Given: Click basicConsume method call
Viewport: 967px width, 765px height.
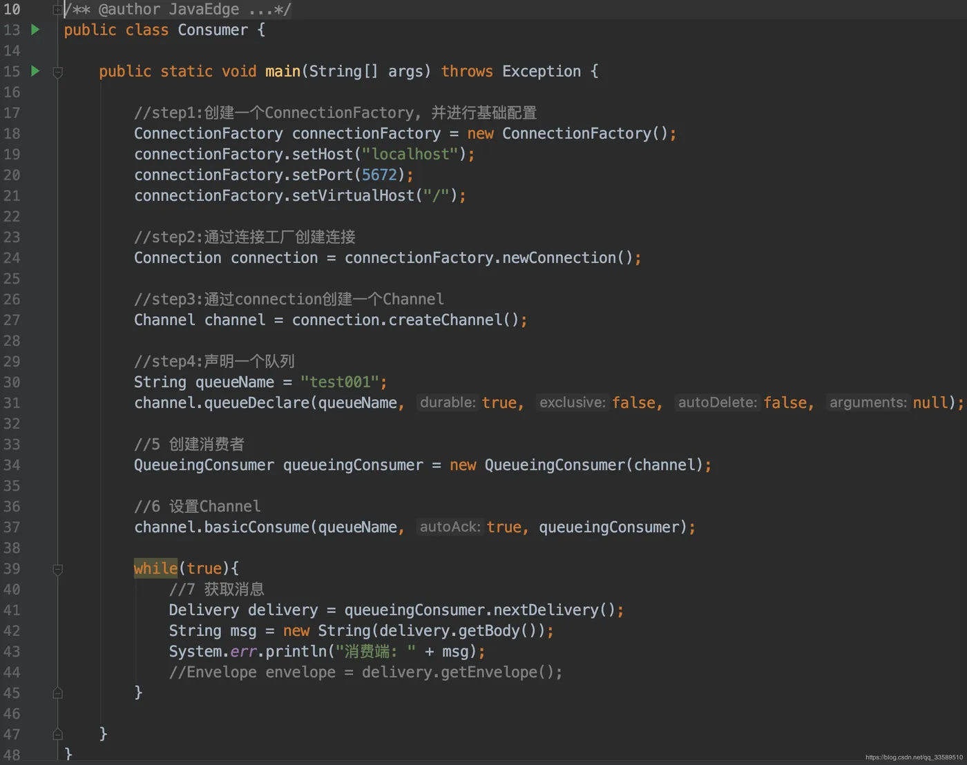Looking at the screenshot, I should pyautogui.click(x=256, y=527).
